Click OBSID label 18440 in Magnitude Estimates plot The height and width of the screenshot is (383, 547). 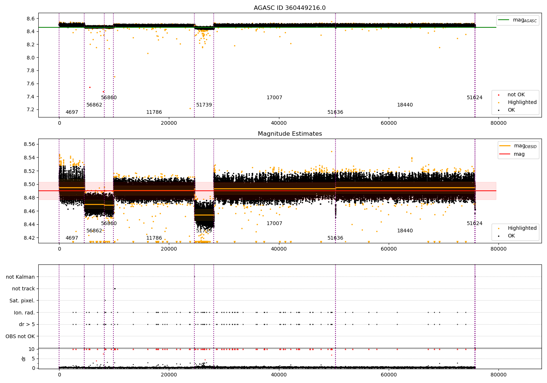405,231
